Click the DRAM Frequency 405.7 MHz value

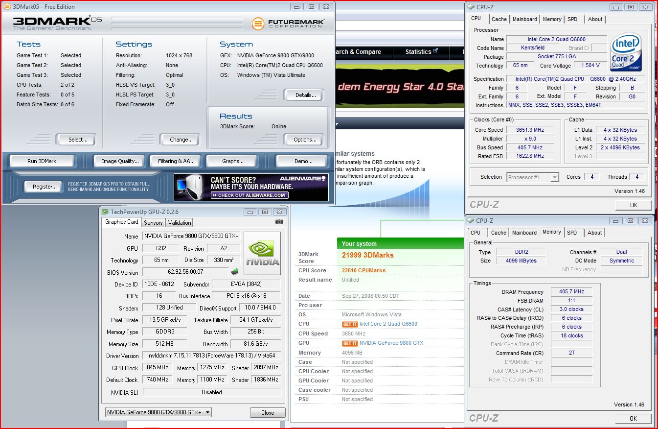click(x=571, y=292)
